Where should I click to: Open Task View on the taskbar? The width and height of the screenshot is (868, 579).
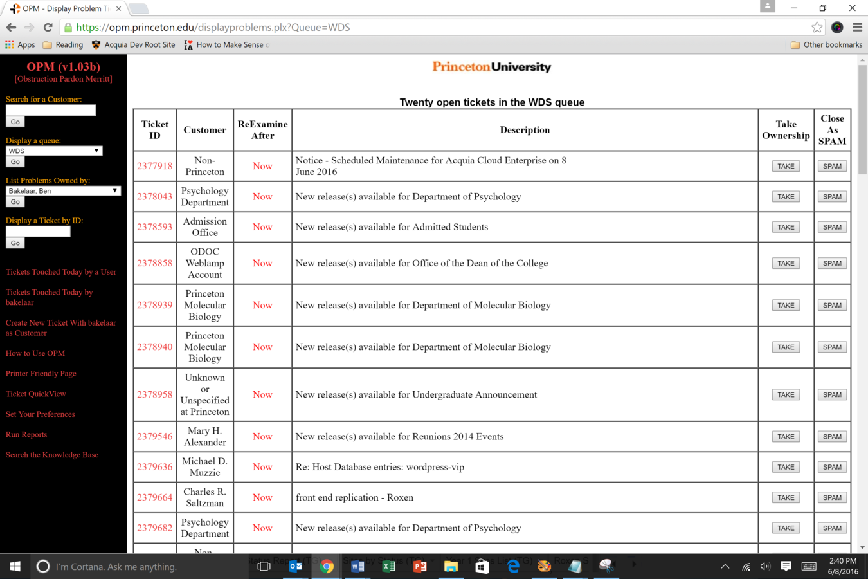tap(264, 566)
